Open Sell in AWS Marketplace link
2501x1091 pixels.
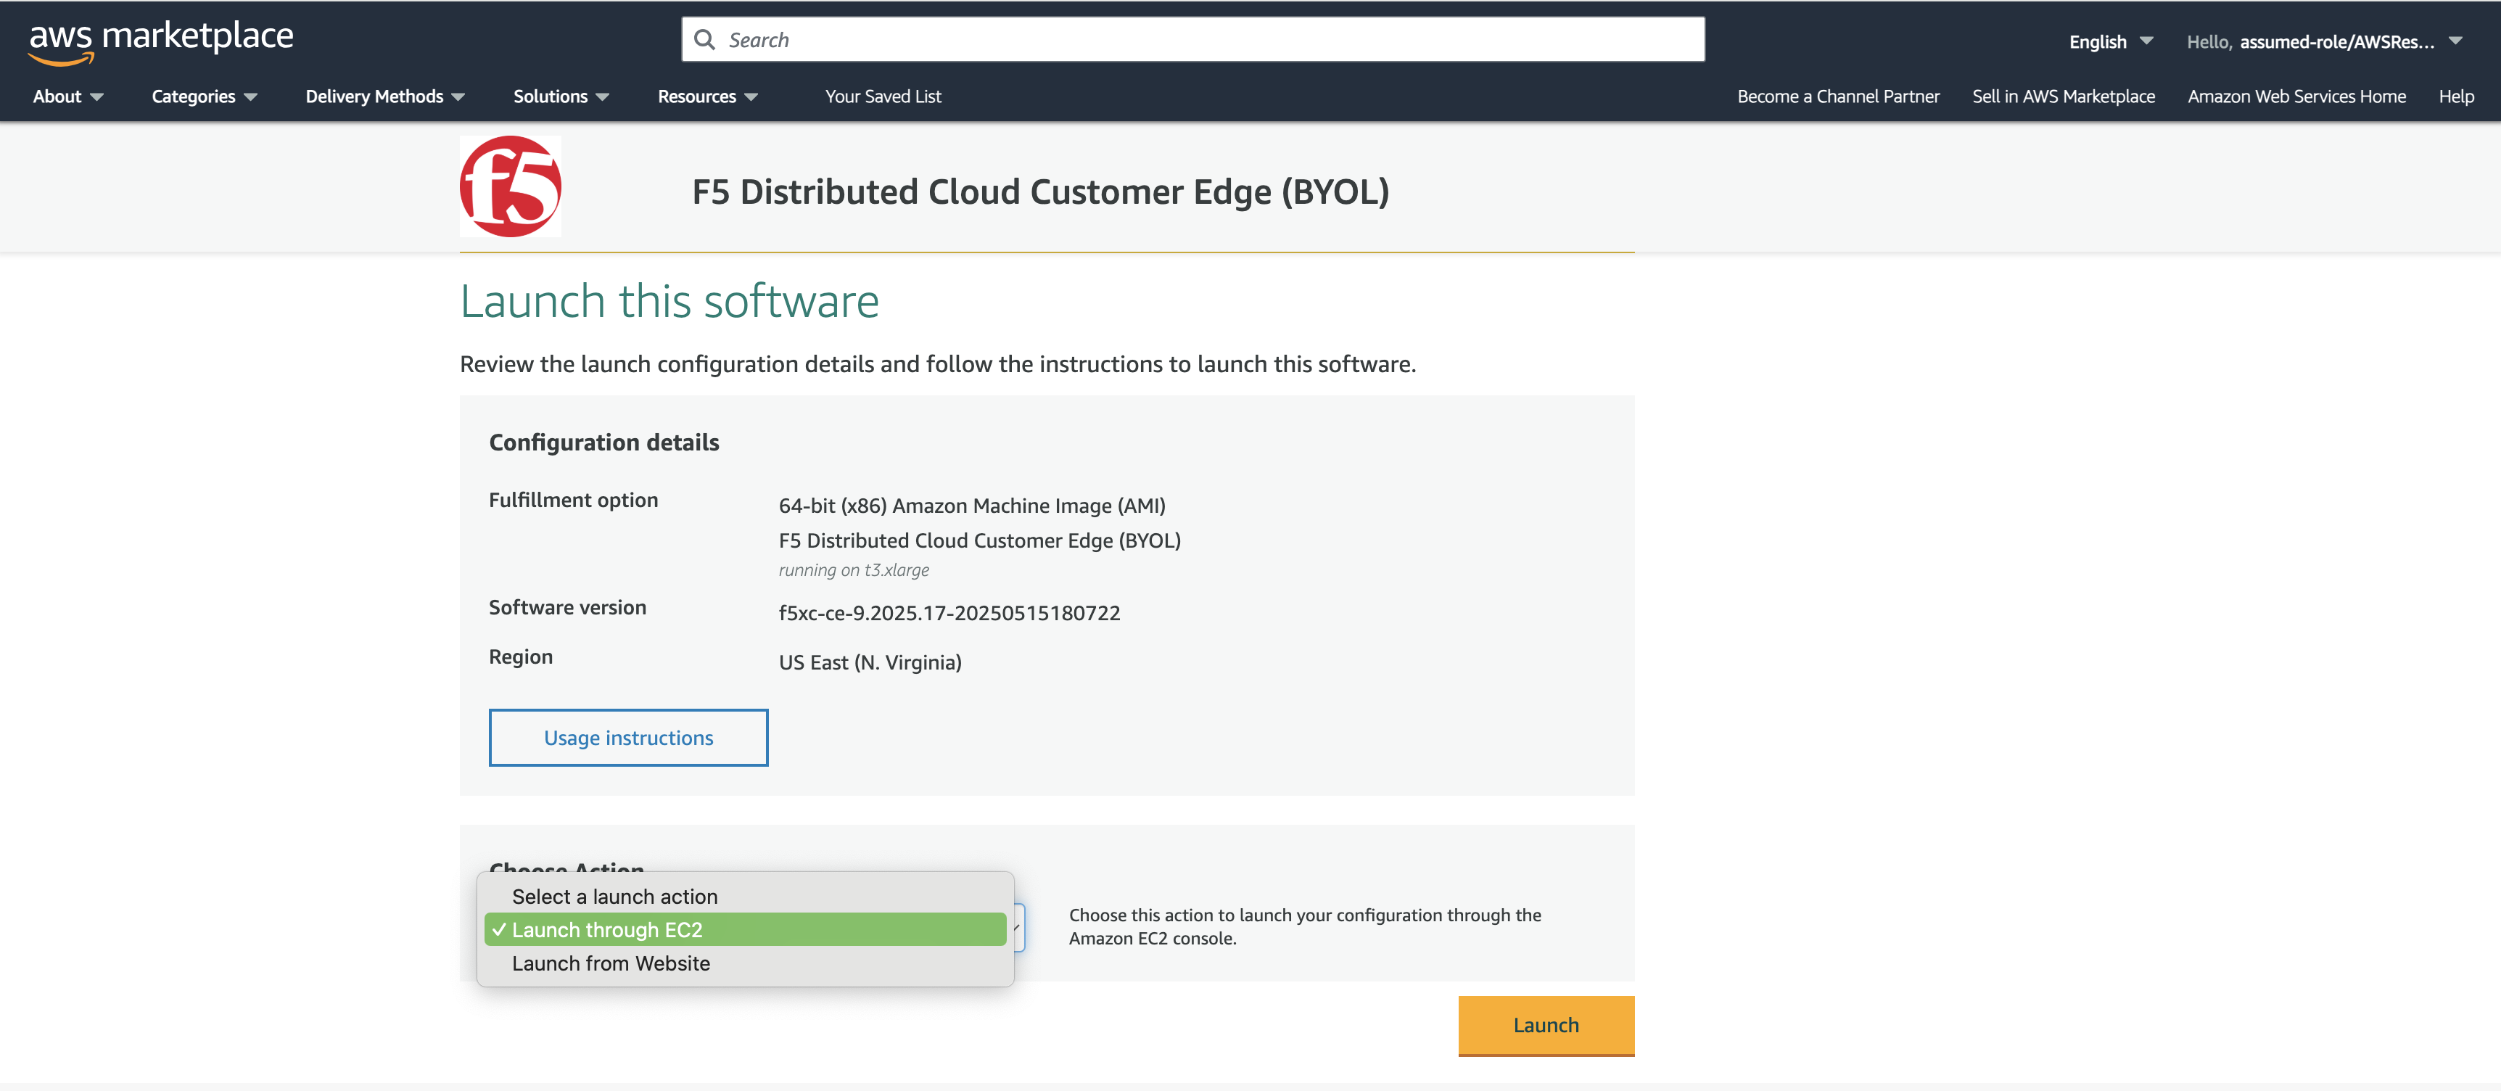click(x=2063, y=96)
